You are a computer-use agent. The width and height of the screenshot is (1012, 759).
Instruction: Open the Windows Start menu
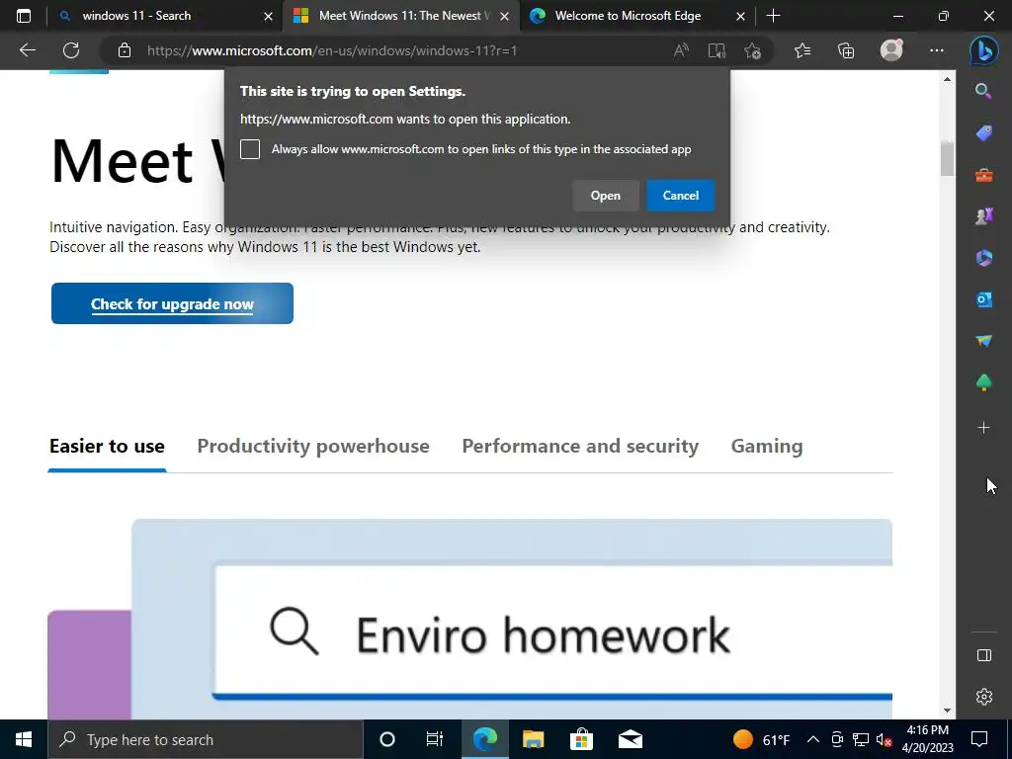24,739
